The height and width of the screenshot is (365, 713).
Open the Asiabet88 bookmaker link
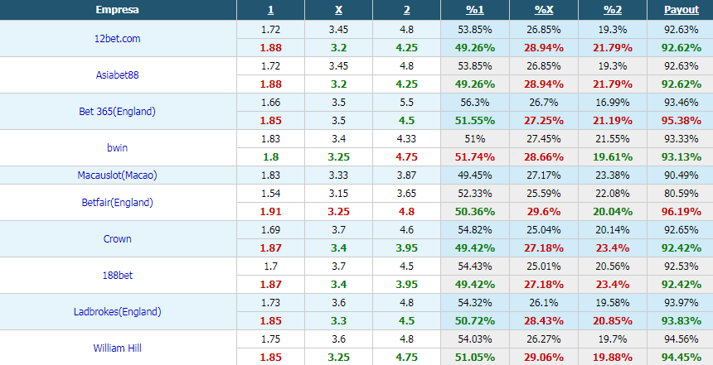pyautogui.click(x=118, y=75)
